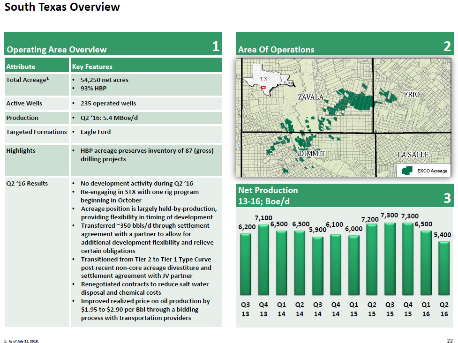Click the green swatch in the EXCO Acreage legend
This screenshot has width=458, height=343.
tap(406, 170)
